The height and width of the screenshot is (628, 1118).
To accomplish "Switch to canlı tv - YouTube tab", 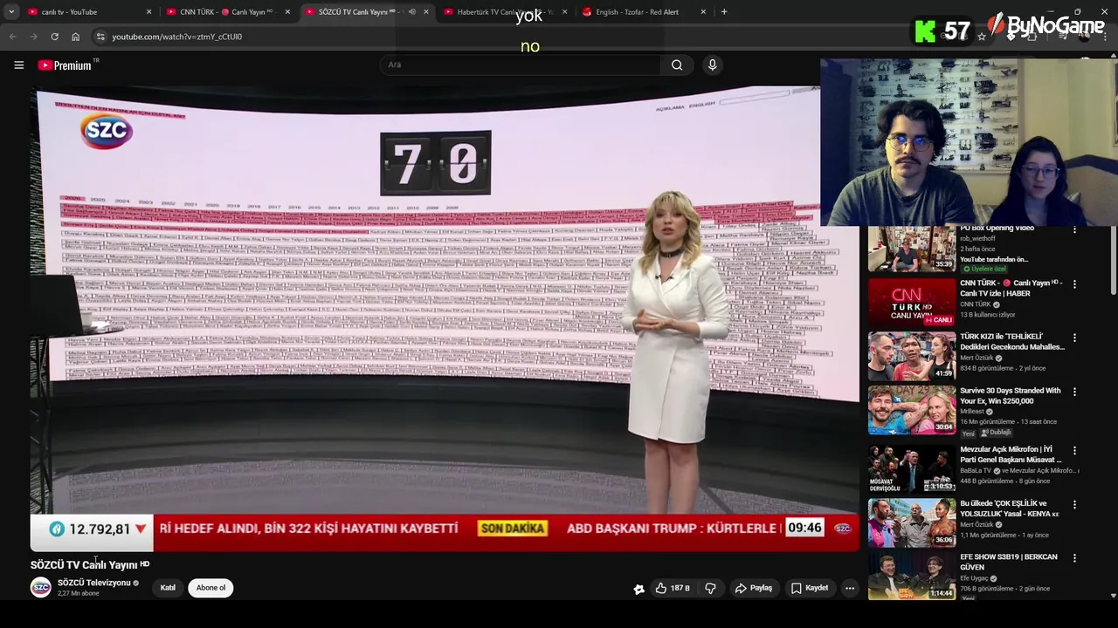I will pos(87,12).
